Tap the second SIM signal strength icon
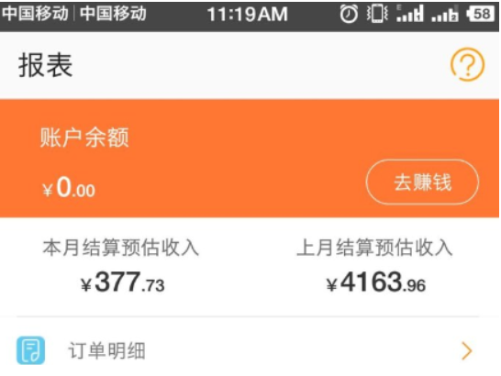The height and width of the screenshot is (376, 501). [x=444, y=14]
